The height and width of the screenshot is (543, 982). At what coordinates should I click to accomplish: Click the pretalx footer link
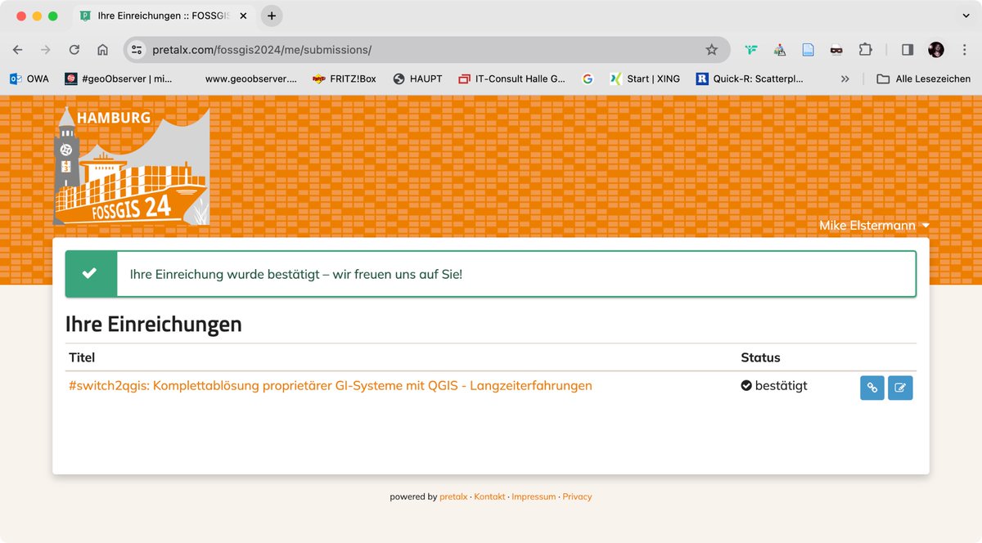click(x=453, y=497)
